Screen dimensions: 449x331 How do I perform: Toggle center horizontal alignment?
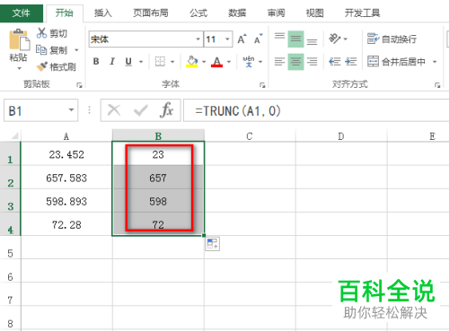(295, 62)
